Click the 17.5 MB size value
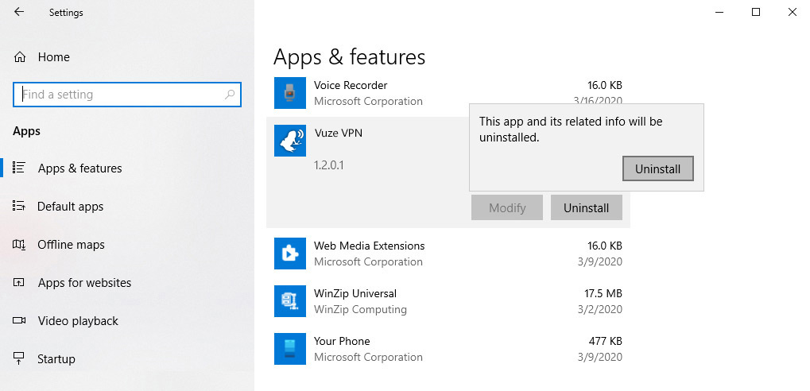Image resolution: width=810 pixels, height=391 pixels. point(603,293)
